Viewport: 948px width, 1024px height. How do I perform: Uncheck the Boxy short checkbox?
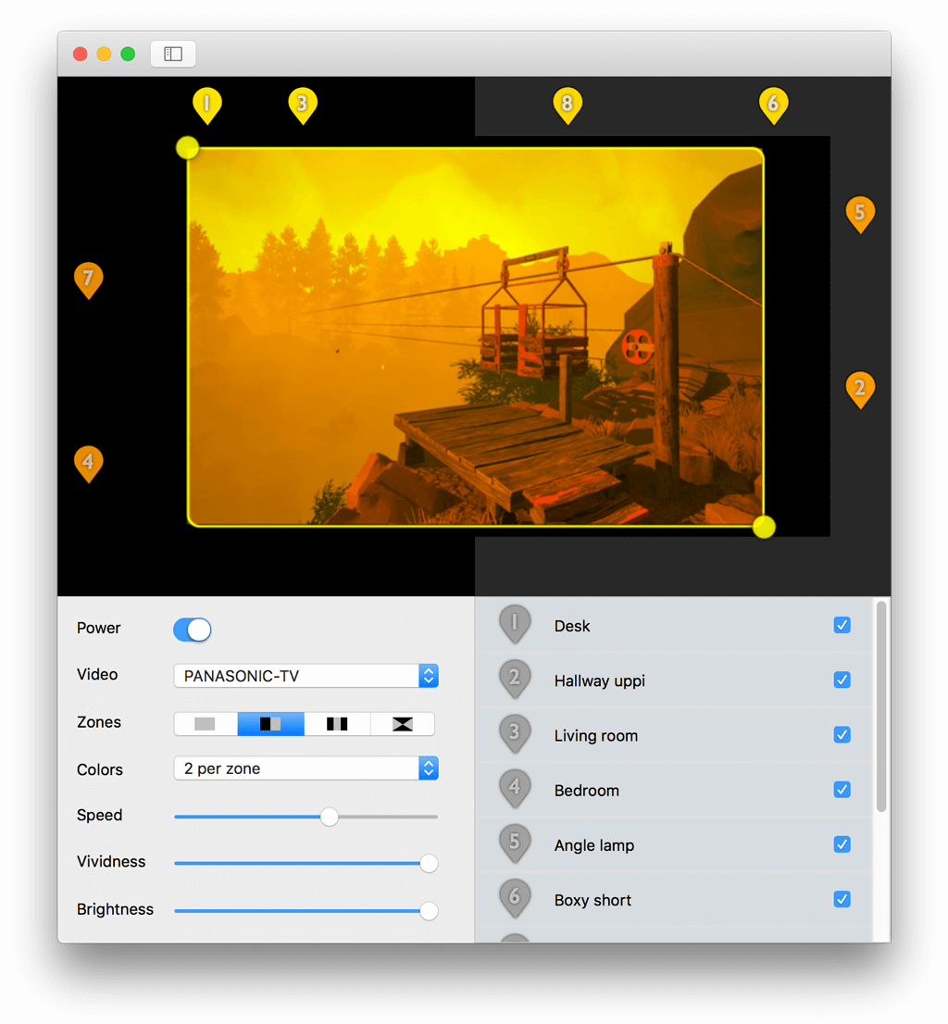842,899
